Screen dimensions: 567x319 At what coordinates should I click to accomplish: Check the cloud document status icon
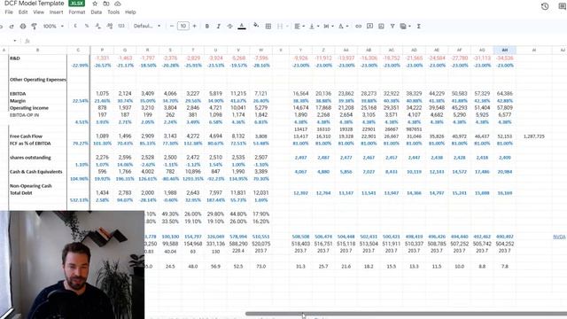click(118, 4)
